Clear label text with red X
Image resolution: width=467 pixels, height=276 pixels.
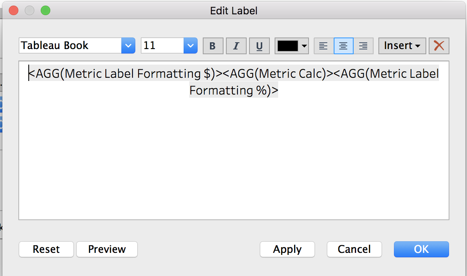point(439,46)
